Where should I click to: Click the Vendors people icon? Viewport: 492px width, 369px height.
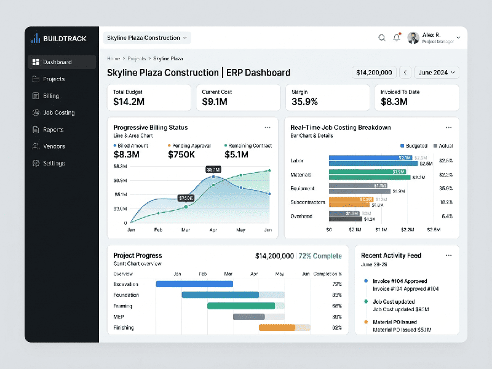coord(36,146)
